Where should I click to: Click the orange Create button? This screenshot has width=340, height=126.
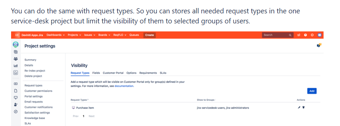[149, 35]
